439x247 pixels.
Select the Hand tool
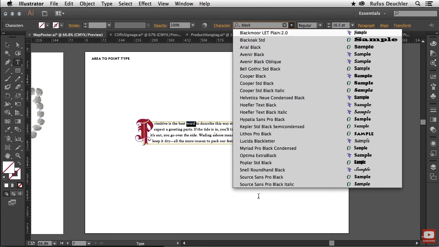click(x=8, y=156)
